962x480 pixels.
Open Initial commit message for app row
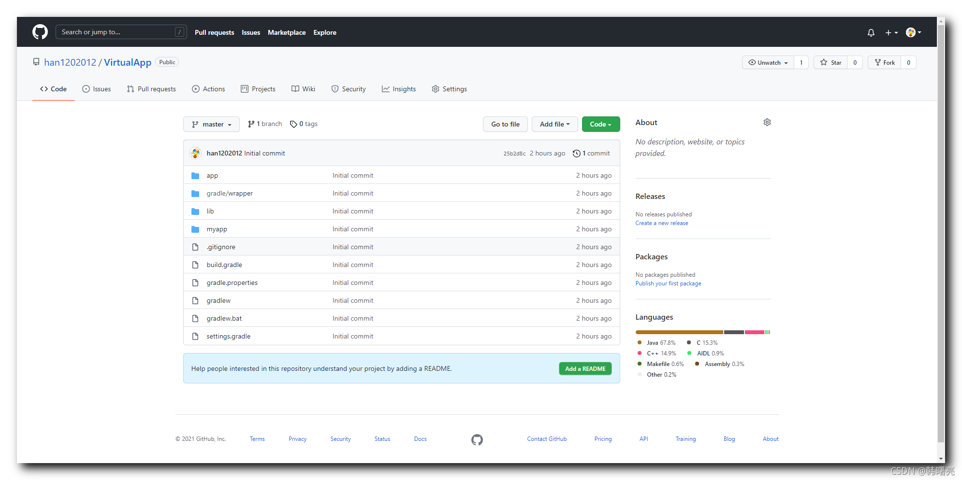[353, 175]
